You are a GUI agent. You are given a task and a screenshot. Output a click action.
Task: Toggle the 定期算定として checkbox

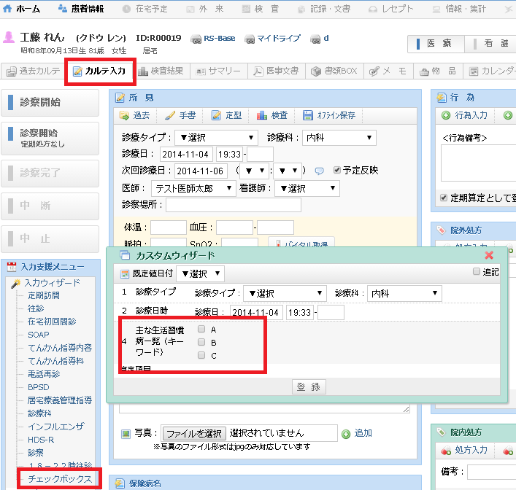pyautogui.click(x=444, y=198)
